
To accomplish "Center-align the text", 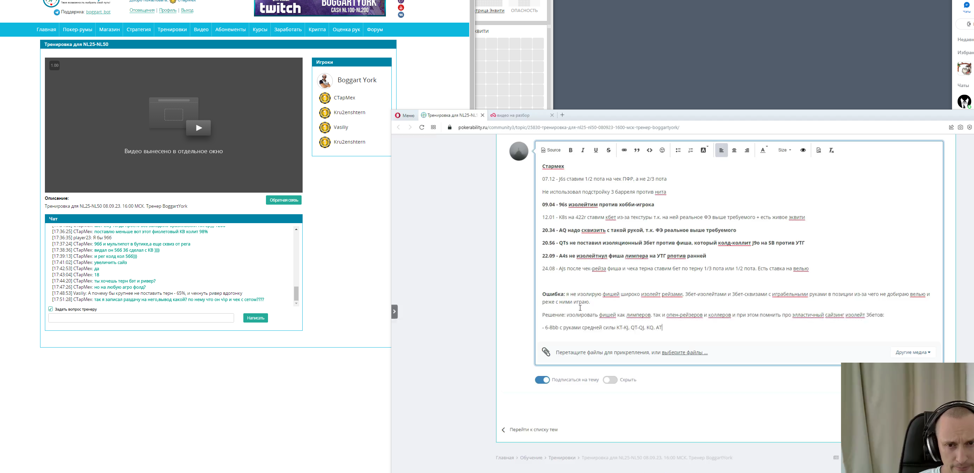I will (734, 150).
